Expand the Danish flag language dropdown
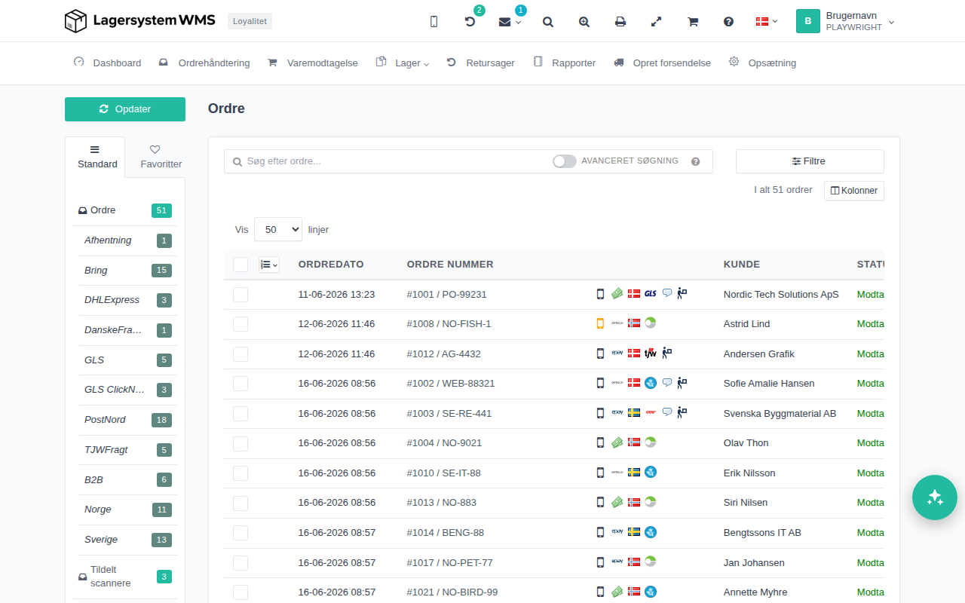 767,22
